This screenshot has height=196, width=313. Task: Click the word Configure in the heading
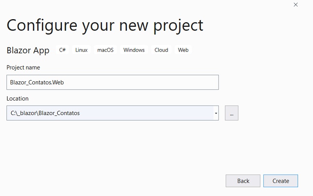pyautogui.click(x=42, y=26)
